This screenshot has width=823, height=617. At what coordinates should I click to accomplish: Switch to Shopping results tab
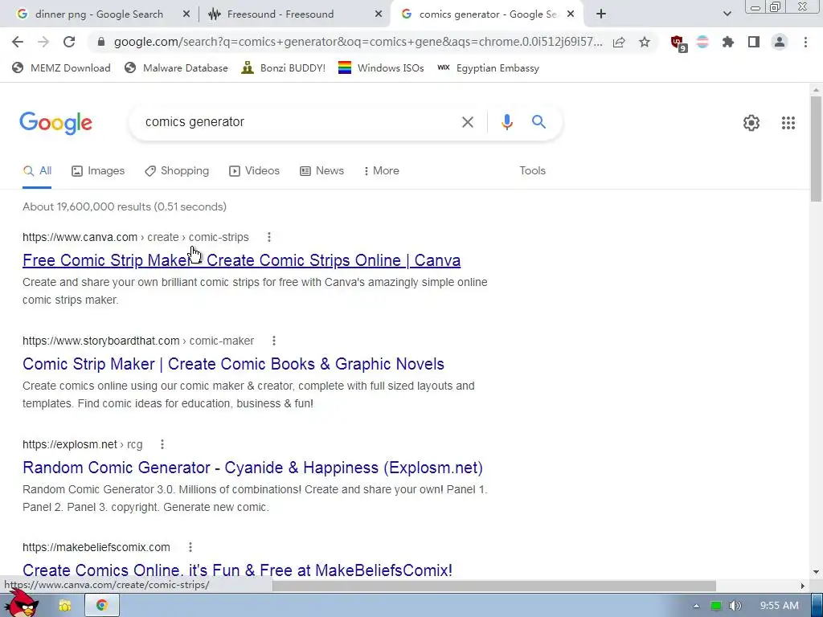pyautogui.click(x=177, y=170)
